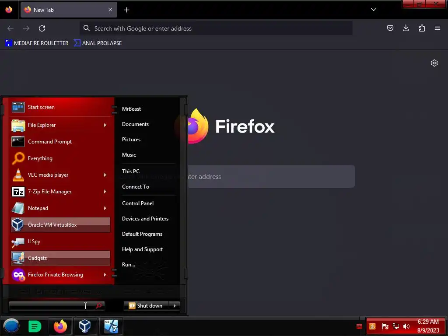Switch to Firefox on taskbar

[x=60, y=326]
